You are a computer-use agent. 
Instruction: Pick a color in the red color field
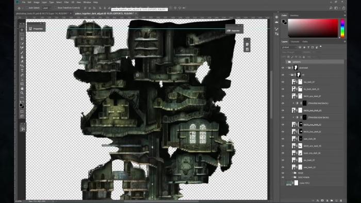pyautogui.click(x=313, y=28)
